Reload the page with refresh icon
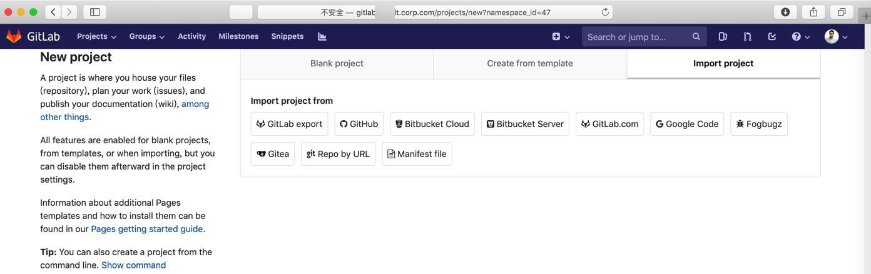Screen dimensions: 871x274 605,12
